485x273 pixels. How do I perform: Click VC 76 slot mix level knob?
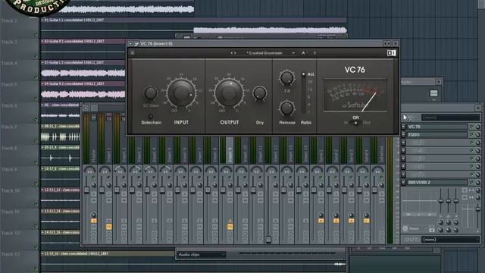pyautogui.click(x=478, y=127)
